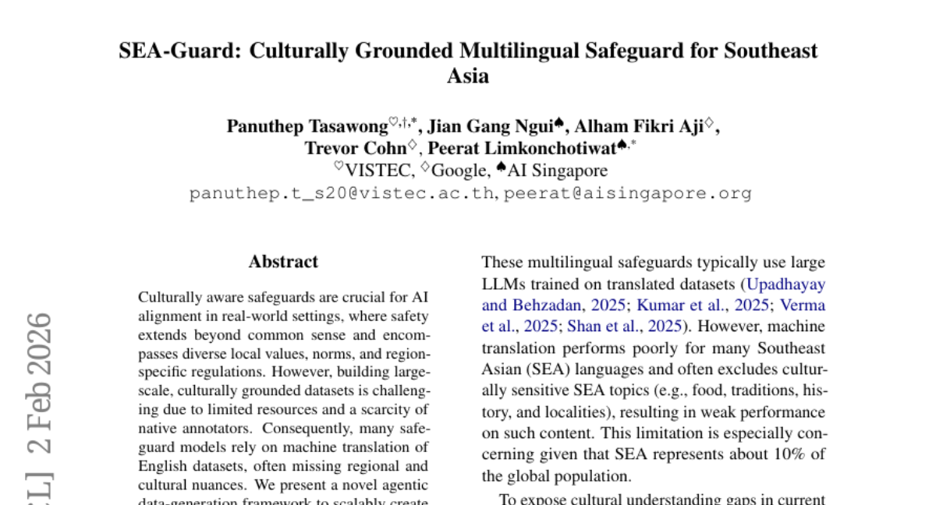Click the Verma citation link
Screen dimensions: 936x505
click(x=802, y=305)
